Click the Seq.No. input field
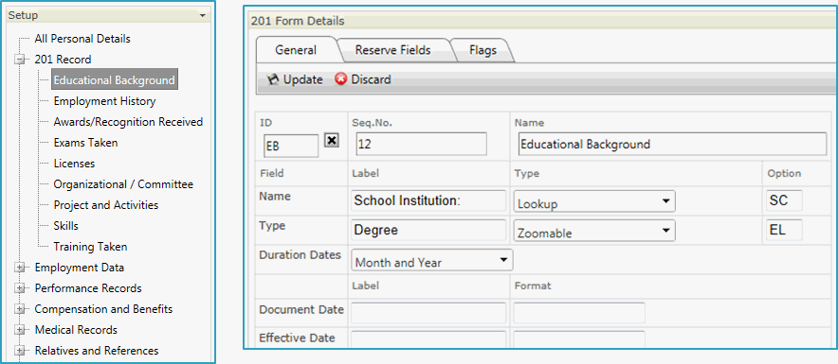 [421, 144]
